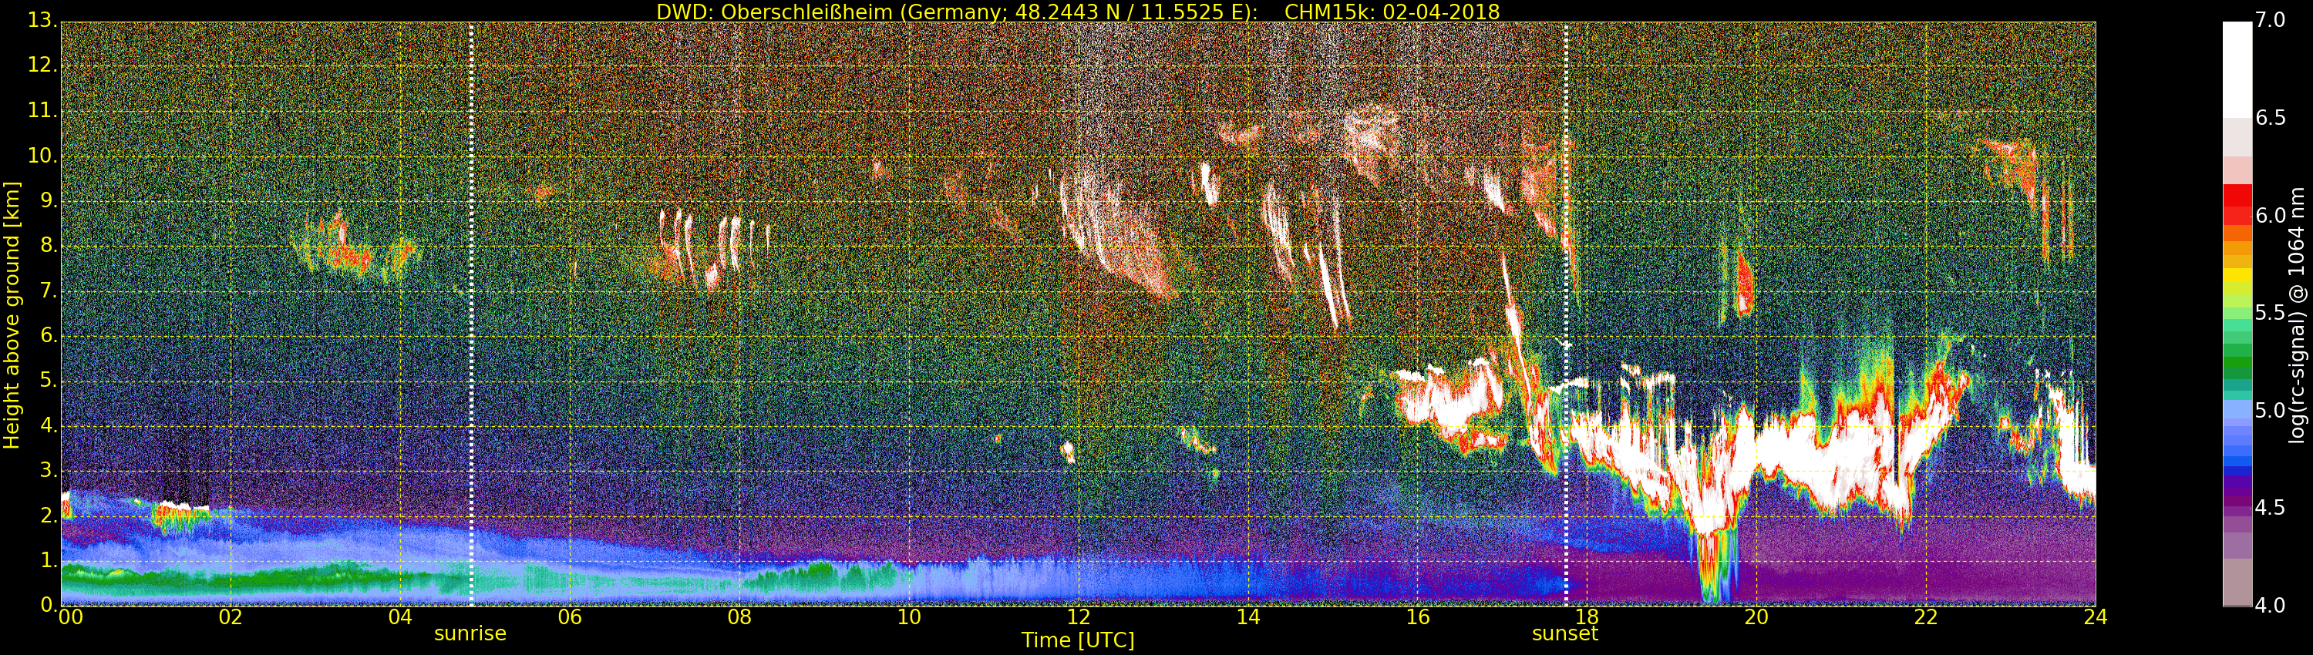This screenshot has height=655, width=2313.
Task: Click colorbar tick value '7.0'
Action: (x=2271, y=20)
